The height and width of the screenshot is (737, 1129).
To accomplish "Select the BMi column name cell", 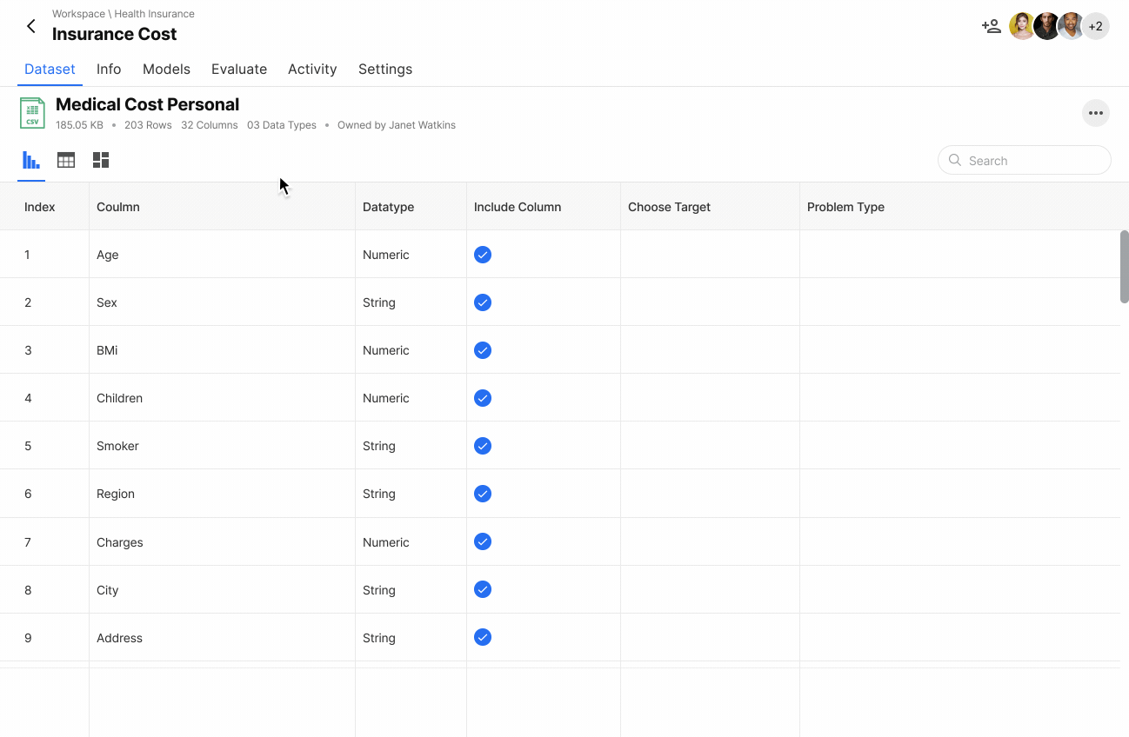I will click(222, 350).
